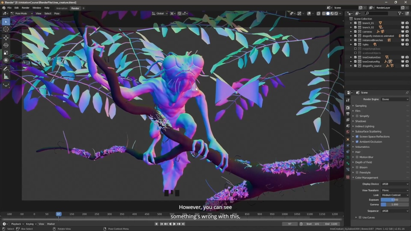Open the Pose menu in viewport header
Viewport: 411px width, 231px height.
(57, 13)
